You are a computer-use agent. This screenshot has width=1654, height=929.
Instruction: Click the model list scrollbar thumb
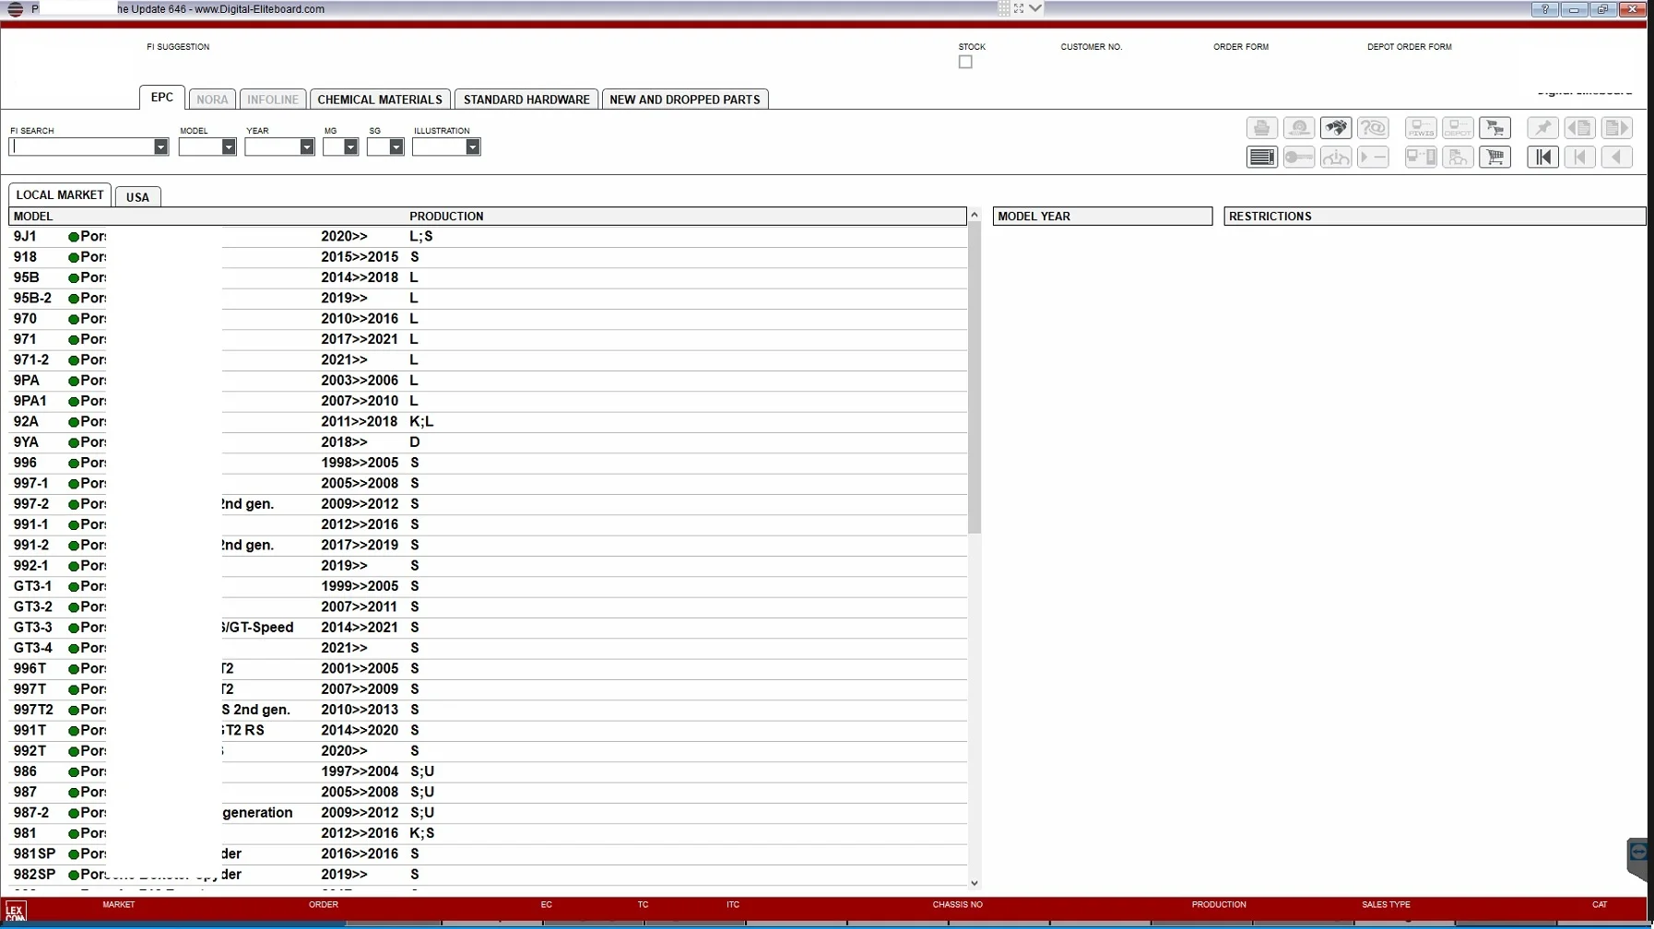(x=975, y=377)
